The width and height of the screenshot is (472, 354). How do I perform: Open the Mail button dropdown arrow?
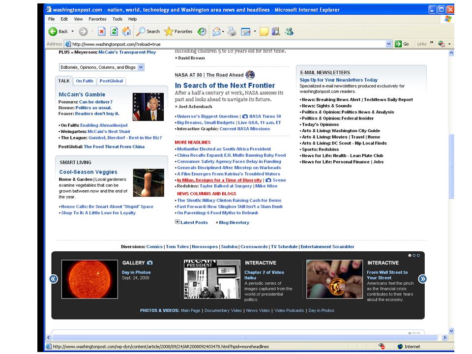click(223, 31)
